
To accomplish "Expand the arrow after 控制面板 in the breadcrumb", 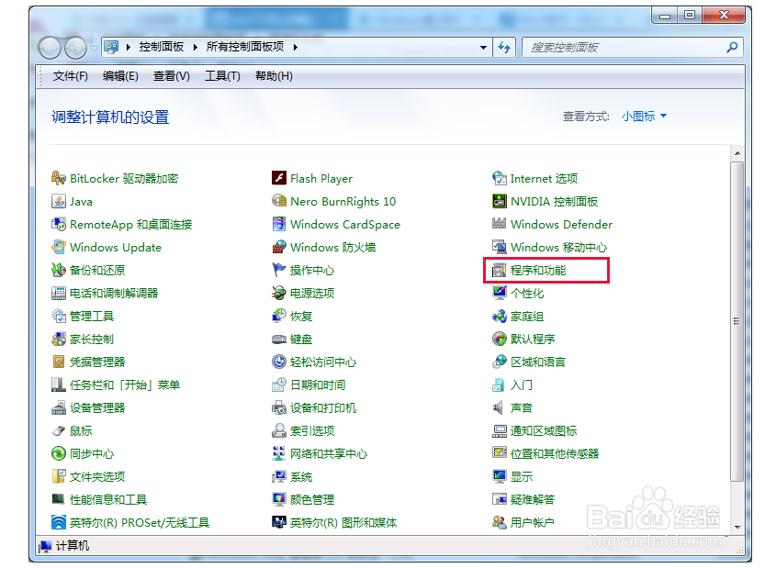I will pos(195,48).
